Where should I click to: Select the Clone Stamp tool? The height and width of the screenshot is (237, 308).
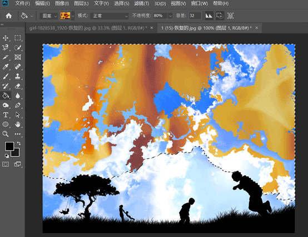pyautogui.click(x=18, y=76)
